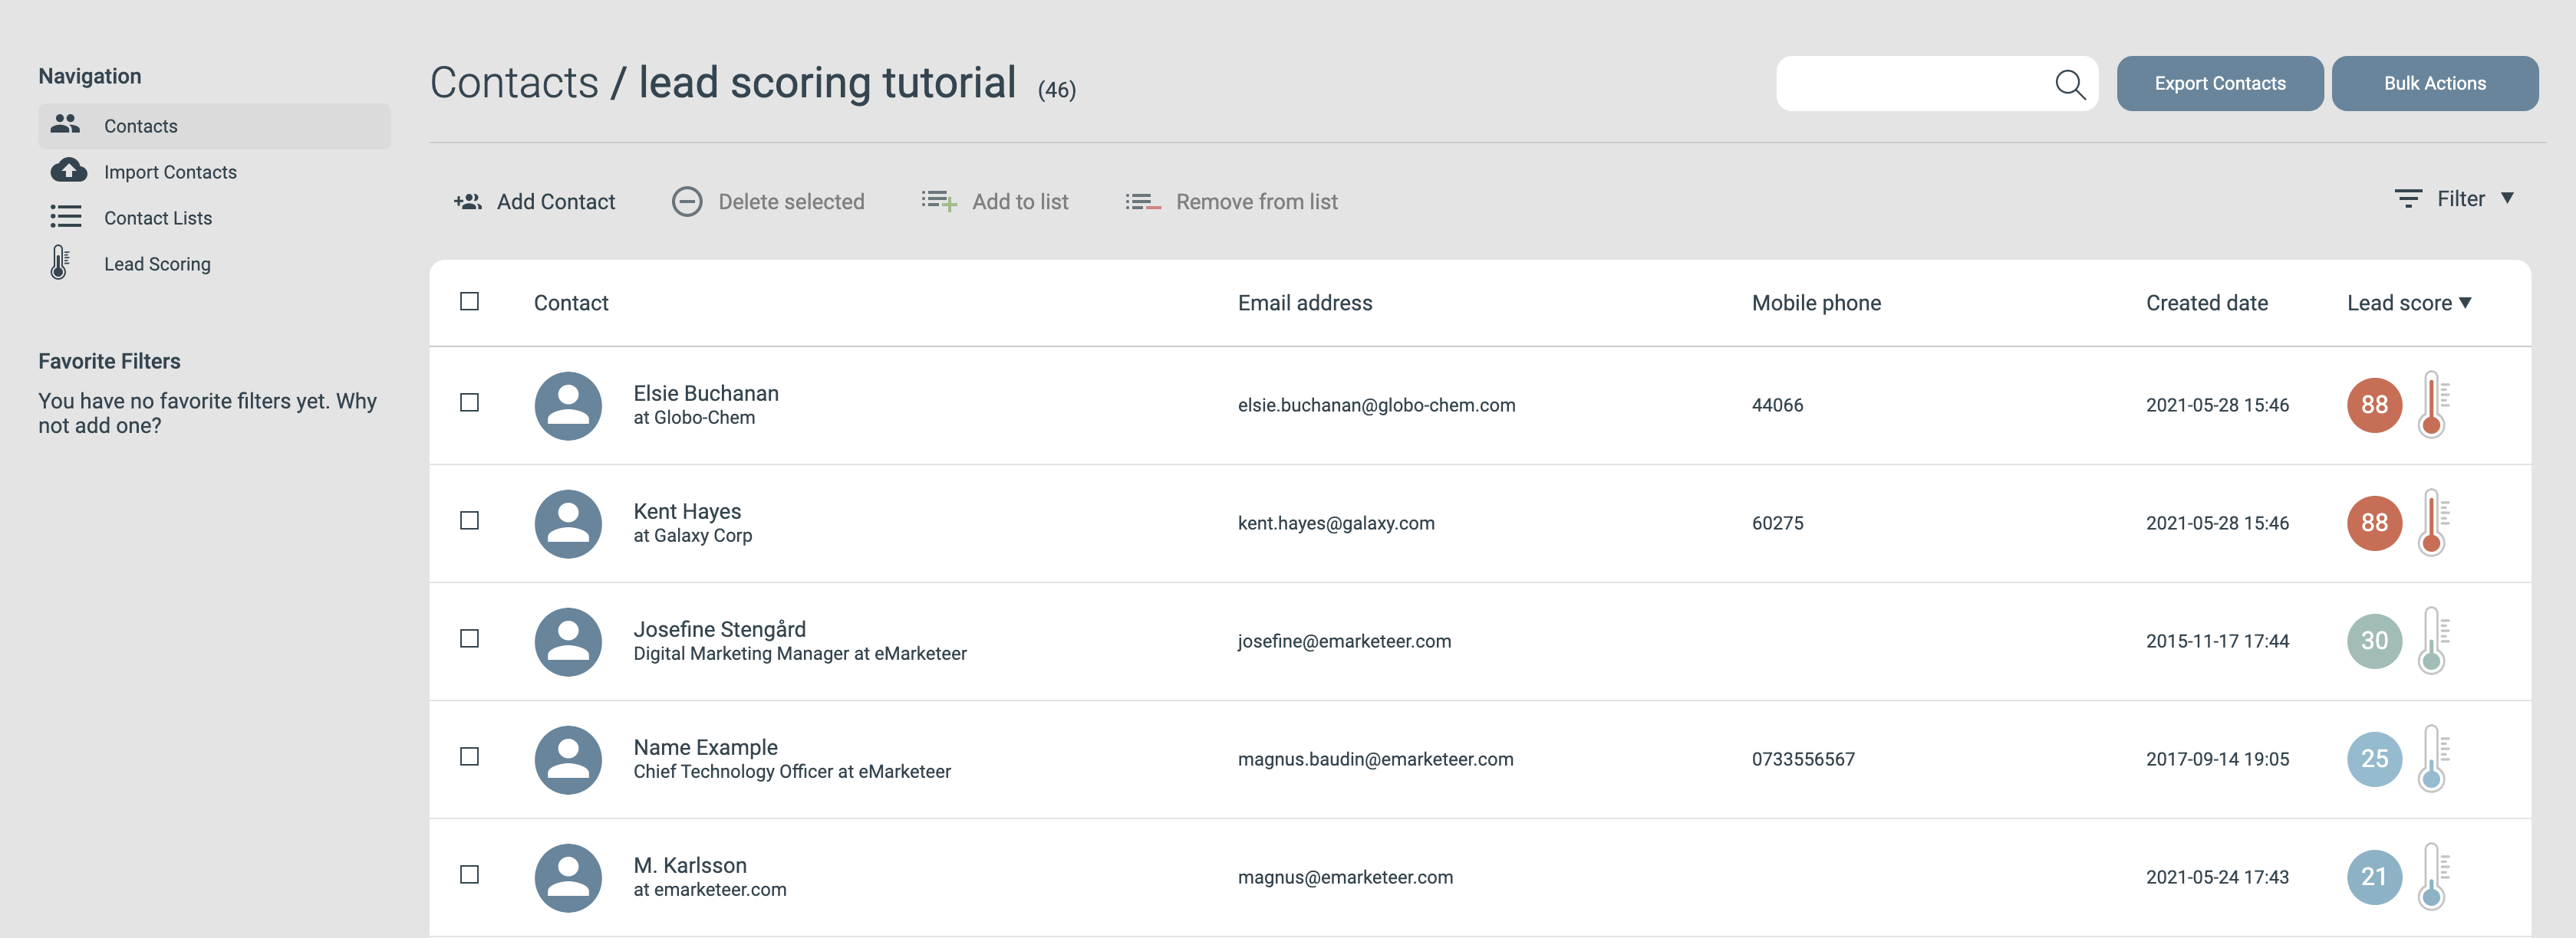Screen dimensions: 2576x938
Task: Check the box for Elsie Buchanan
Action: point(469,402)
